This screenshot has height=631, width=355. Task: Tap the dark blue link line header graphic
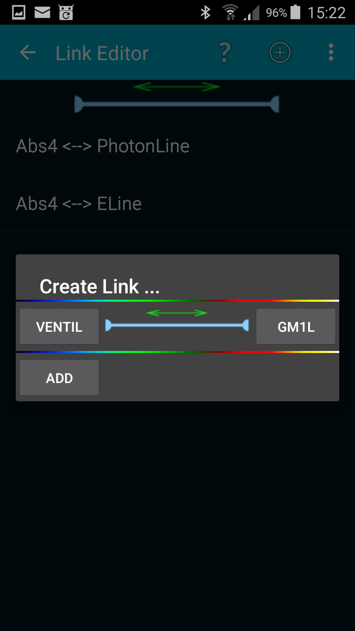pos(177,104)
